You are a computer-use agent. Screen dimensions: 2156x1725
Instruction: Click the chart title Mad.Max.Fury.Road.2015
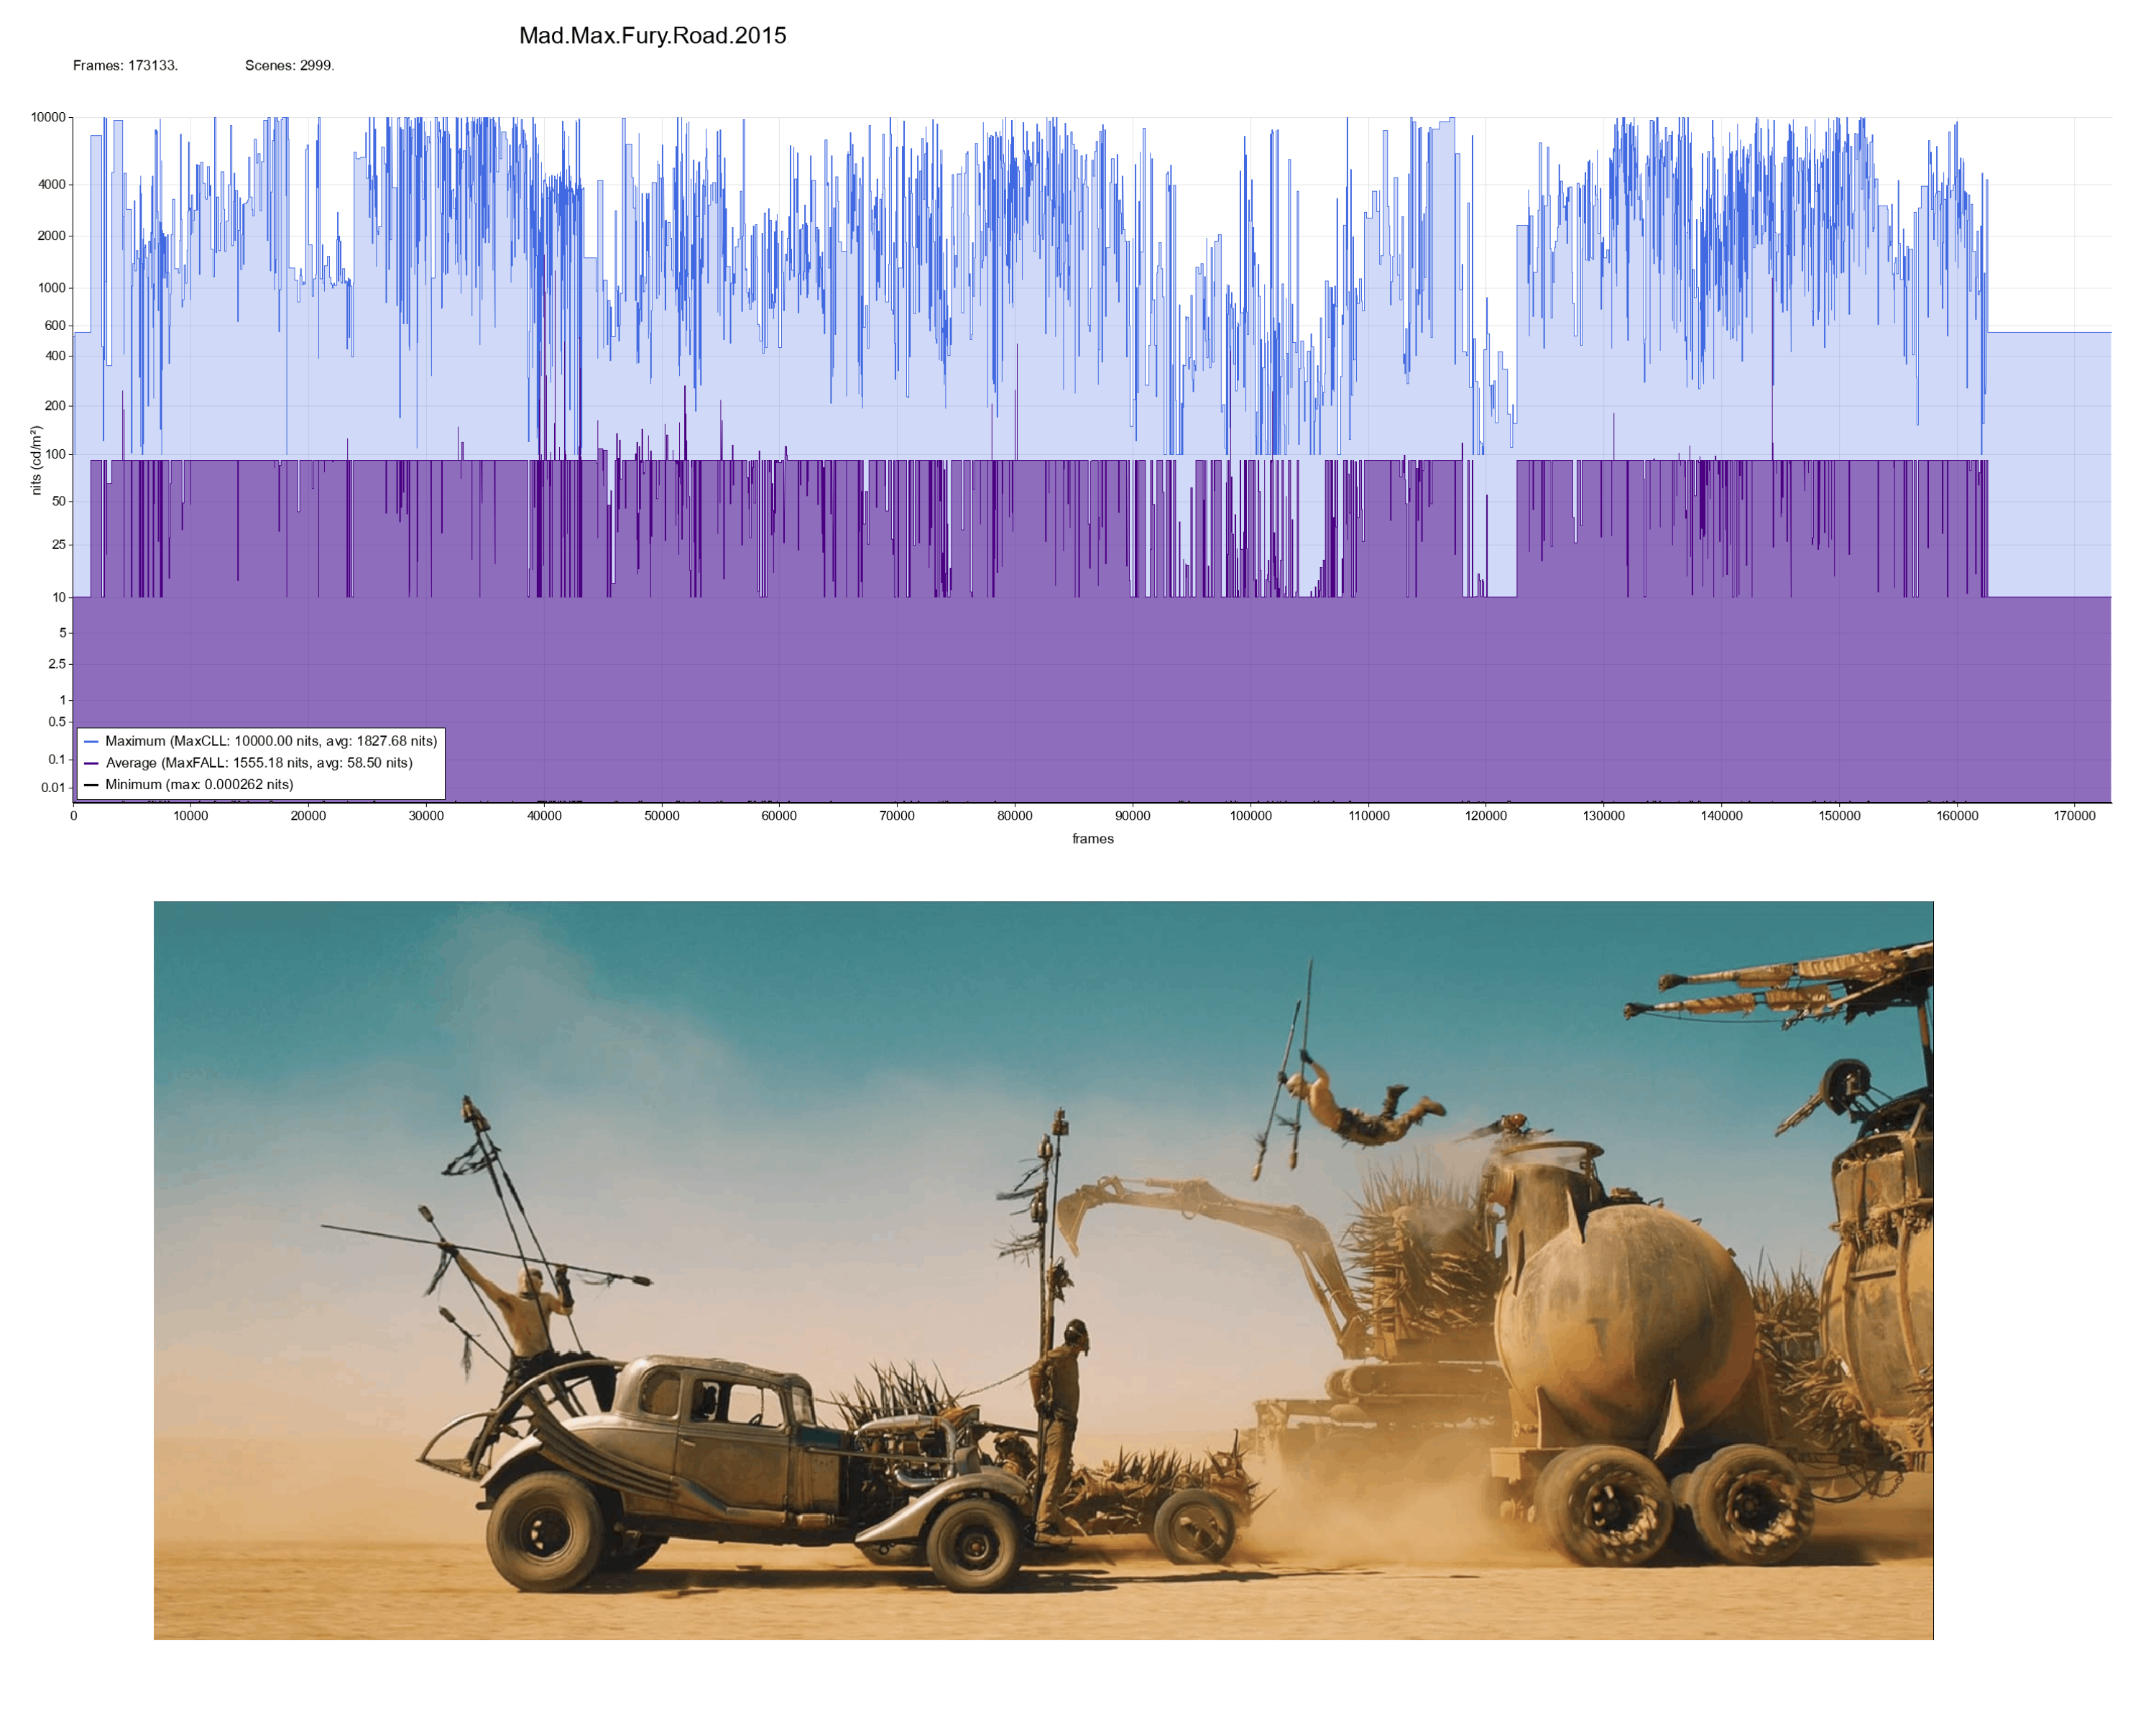tap(652, 36)
